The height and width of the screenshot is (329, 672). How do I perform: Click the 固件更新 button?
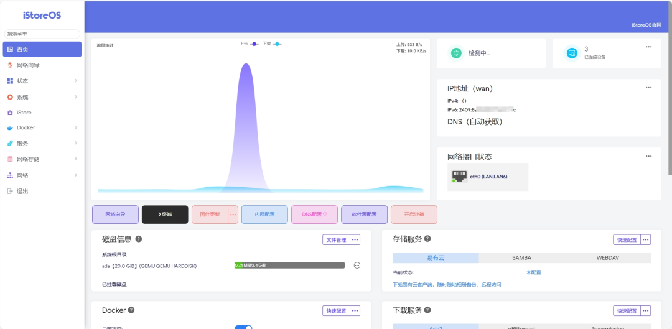210,215
